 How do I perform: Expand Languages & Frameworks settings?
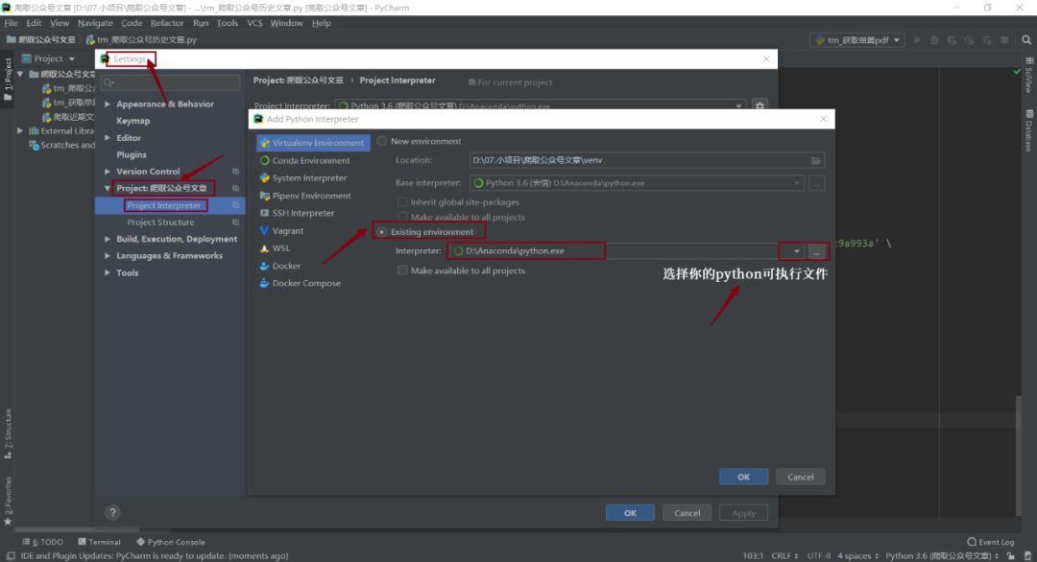(x=108, y=256)
